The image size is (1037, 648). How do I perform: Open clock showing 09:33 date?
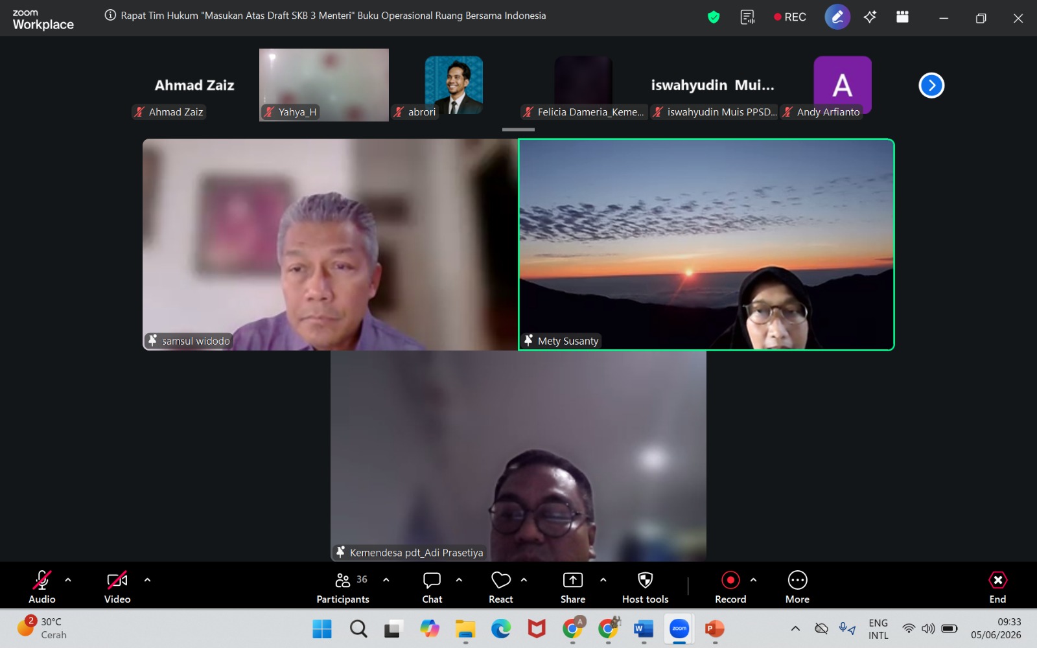(x=996, y=629)
